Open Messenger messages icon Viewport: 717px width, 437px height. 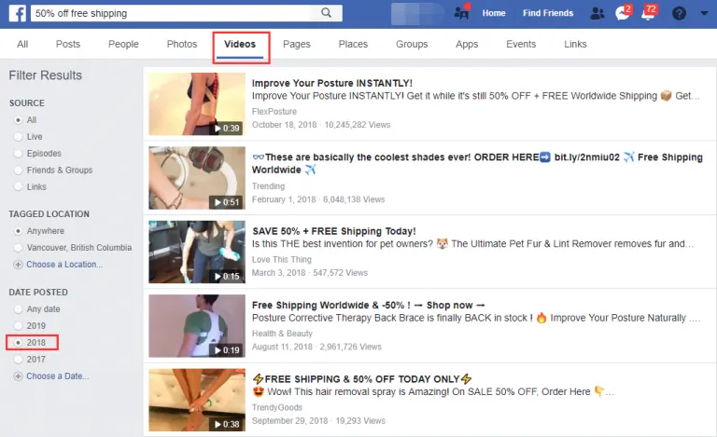pyautogui.click(x=623, y=13)
